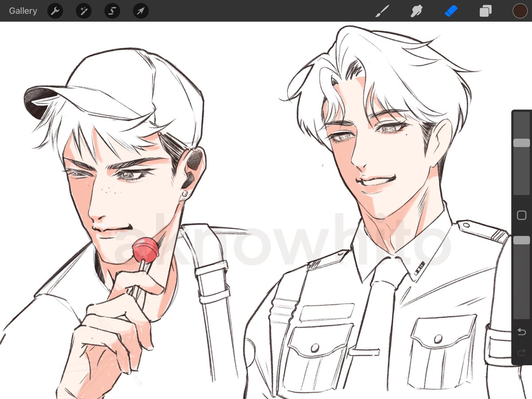Open the active color picker circle
Screen dimensions: 532x399
point(520,11)
